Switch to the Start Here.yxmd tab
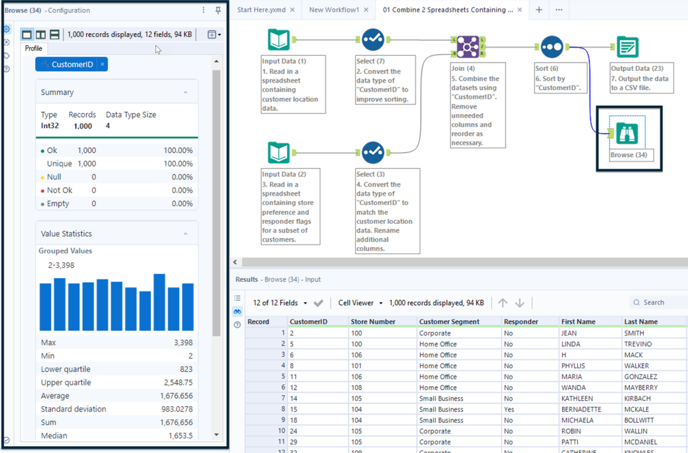 (x=261, y=10)
